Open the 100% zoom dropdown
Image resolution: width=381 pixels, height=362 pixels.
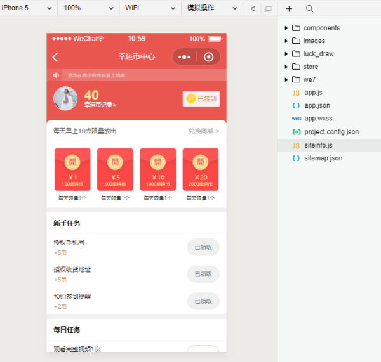(x=88, y=8)
